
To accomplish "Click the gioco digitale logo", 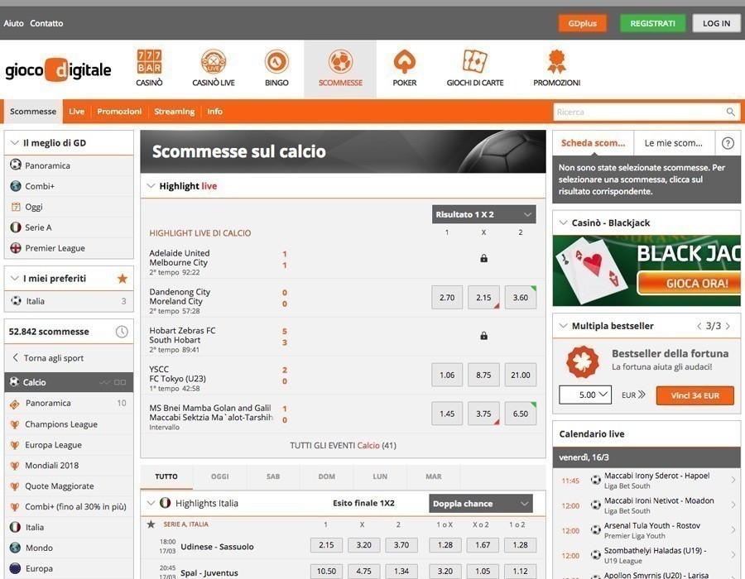I will [x=58, y=70].
